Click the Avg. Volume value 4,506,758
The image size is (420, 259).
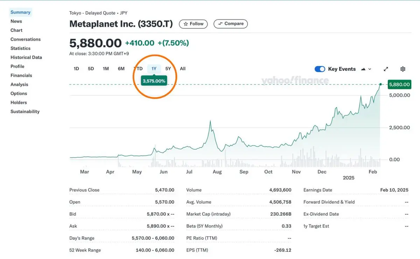point(280,202)
